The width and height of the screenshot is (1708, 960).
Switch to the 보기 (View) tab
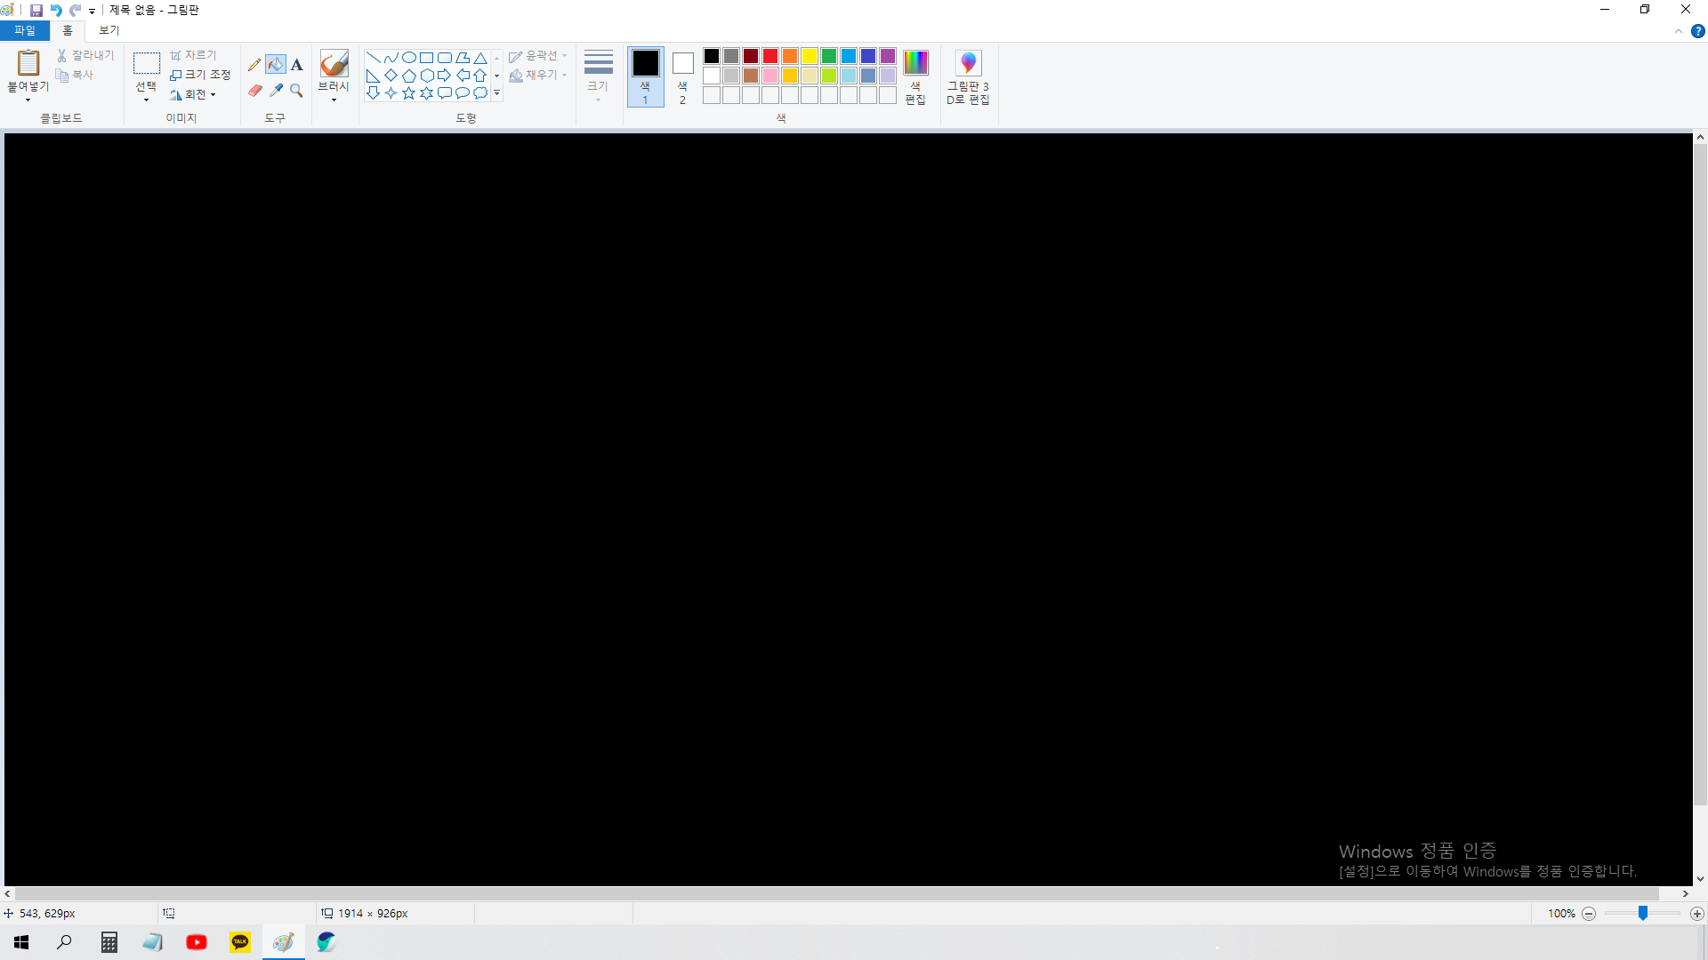[x=109, y=30]
